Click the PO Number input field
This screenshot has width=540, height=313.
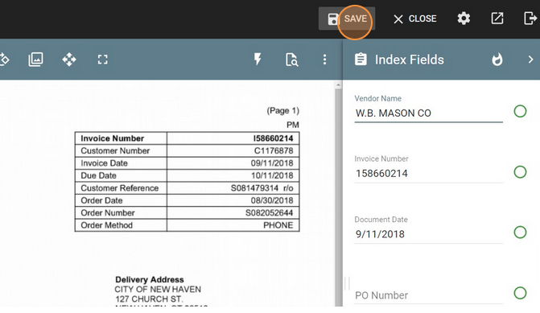[428, 295]
